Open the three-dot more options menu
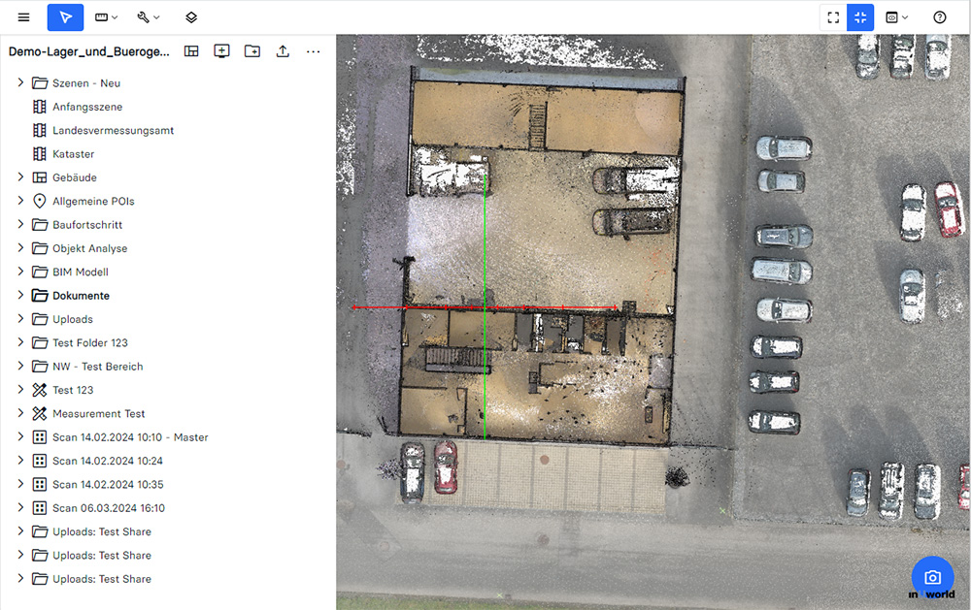 pos(313,51)
